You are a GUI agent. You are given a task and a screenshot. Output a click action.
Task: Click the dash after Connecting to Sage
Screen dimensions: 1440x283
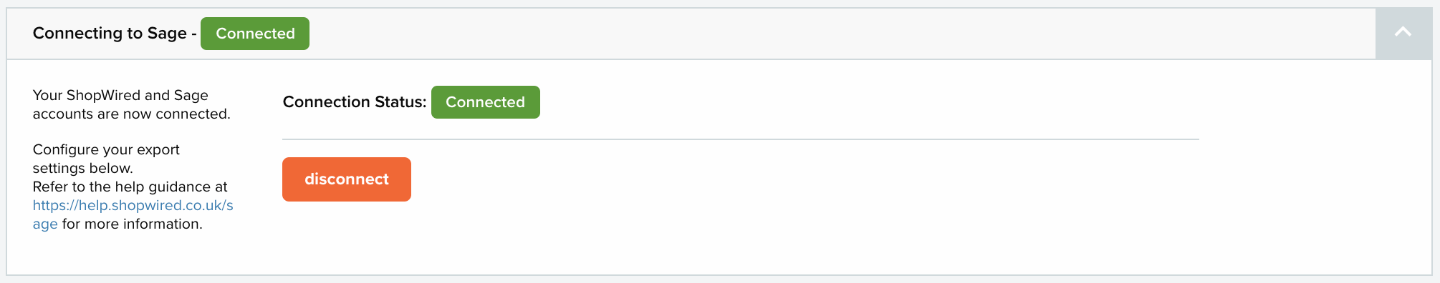[194, 34]
